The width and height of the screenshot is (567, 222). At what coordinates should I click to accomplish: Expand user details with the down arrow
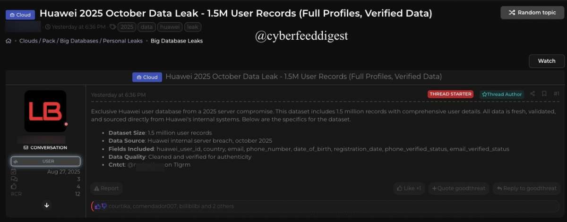[46, 205]
